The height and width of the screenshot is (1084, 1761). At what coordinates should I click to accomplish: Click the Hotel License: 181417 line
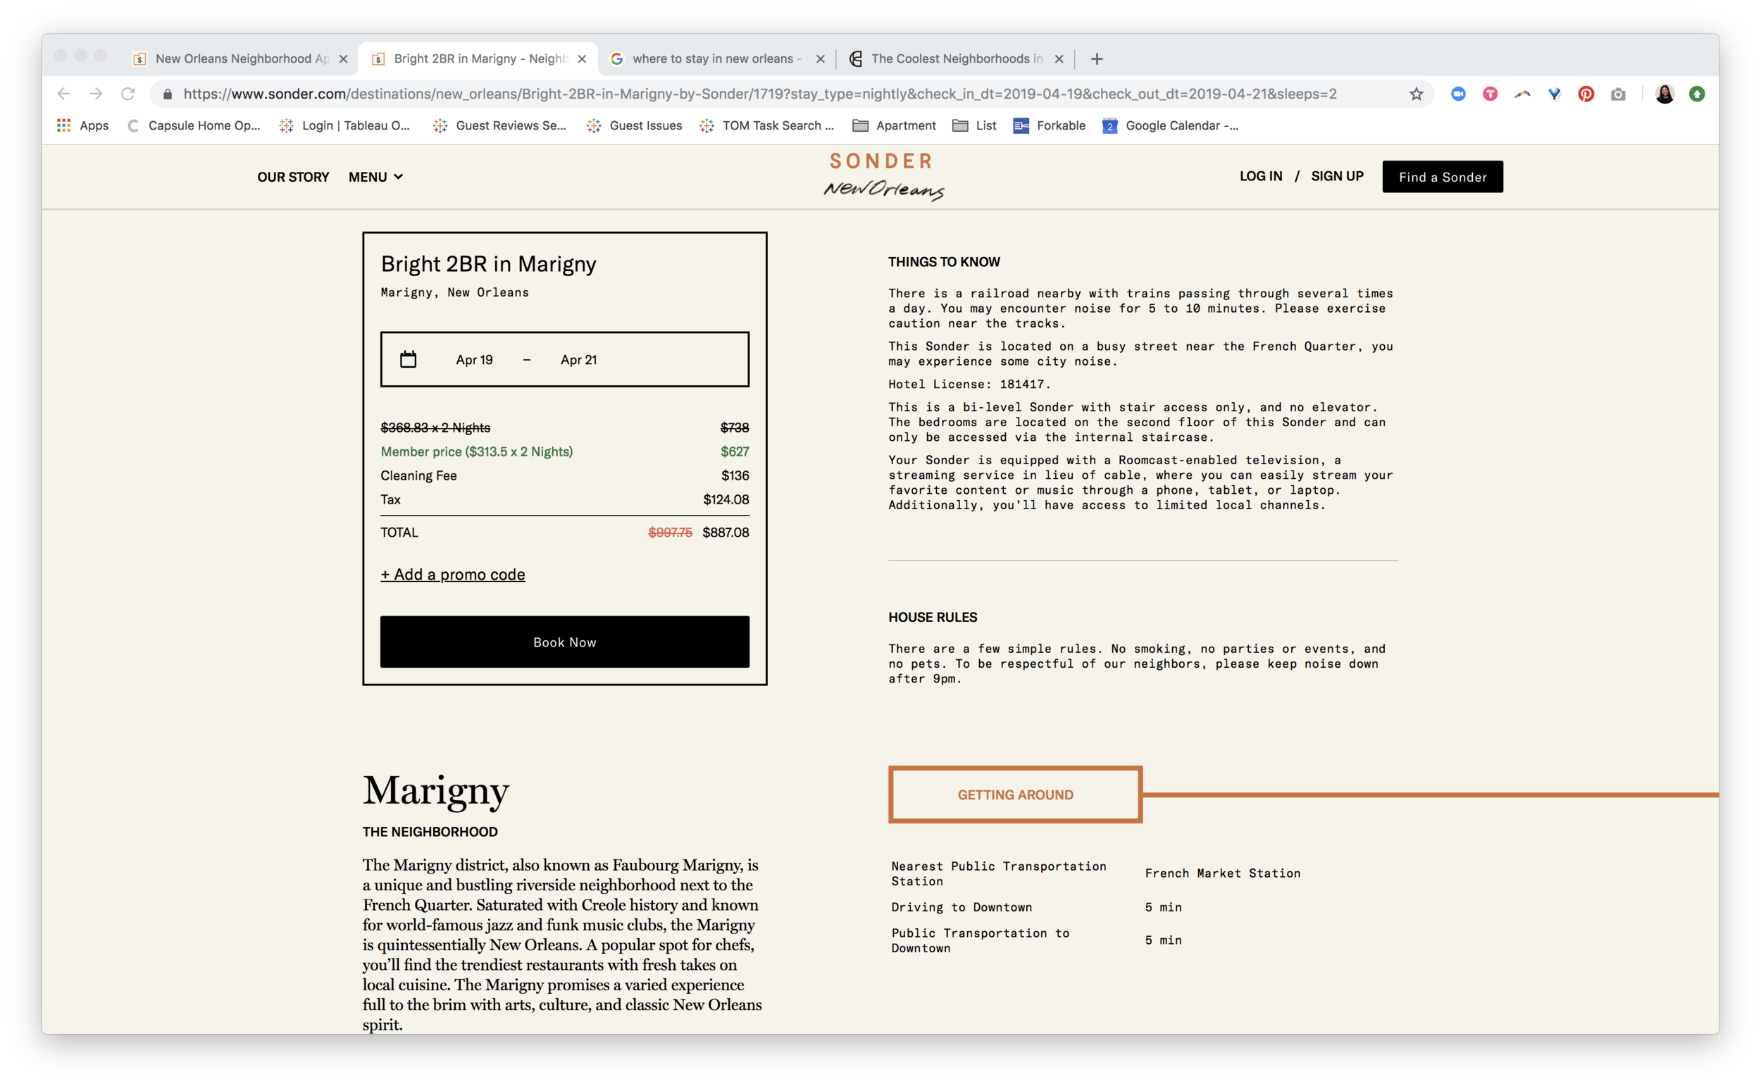969,385
